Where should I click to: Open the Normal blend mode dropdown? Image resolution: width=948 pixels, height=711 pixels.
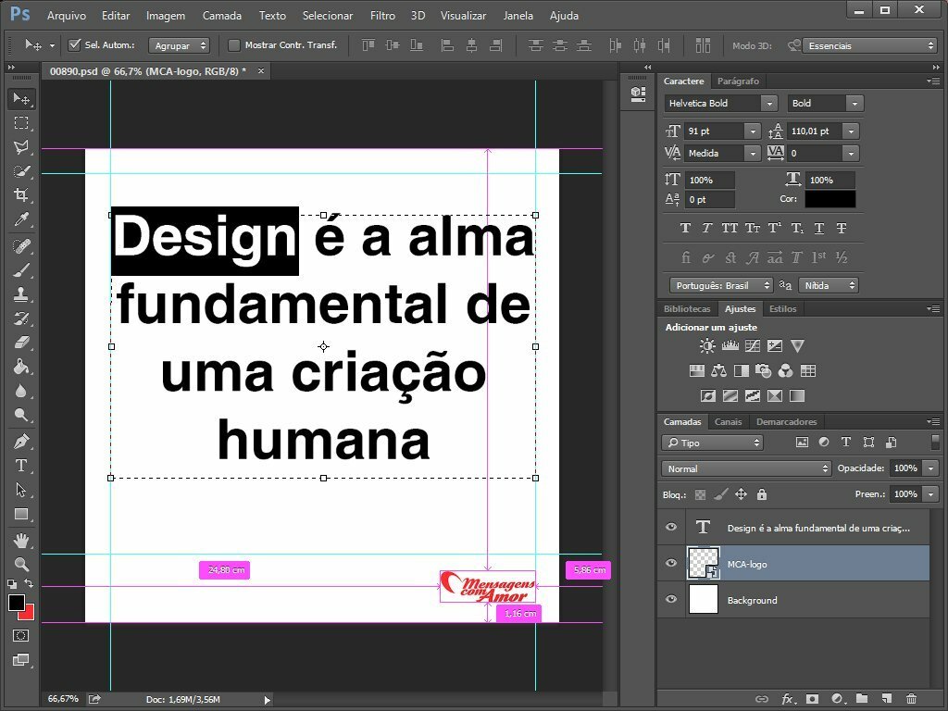[x=744, y=468]
